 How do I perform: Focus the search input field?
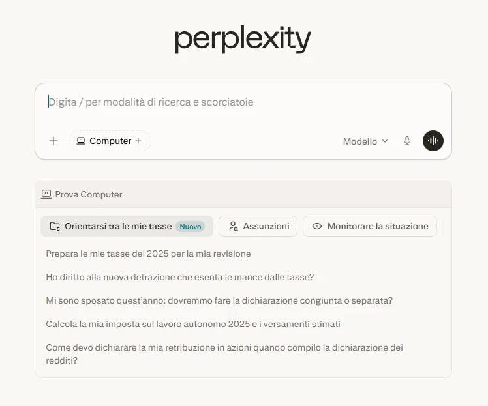243,102
